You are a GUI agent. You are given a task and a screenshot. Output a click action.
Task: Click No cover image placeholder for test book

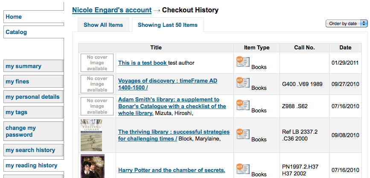[97, 63]
